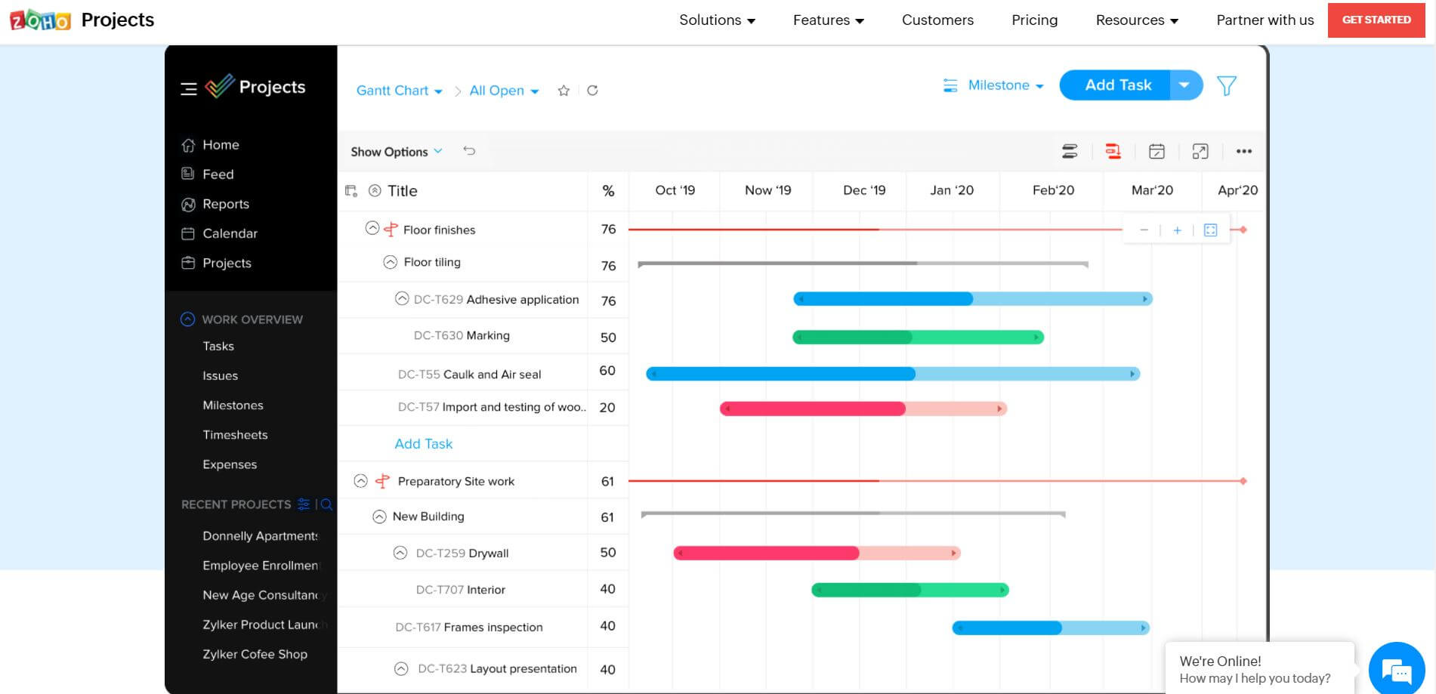Click the Calendar icon in the sidebar

pos(188,233)
